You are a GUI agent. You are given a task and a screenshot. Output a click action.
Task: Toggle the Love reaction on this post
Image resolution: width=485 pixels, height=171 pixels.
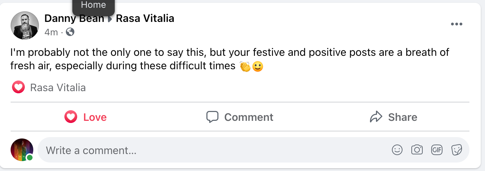coord(86,117)
